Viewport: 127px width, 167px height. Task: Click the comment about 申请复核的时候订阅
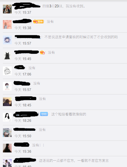81,37
